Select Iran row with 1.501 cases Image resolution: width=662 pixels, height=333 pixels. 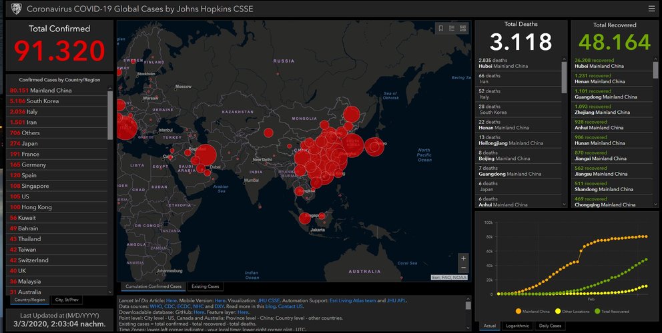click(57, 123)
